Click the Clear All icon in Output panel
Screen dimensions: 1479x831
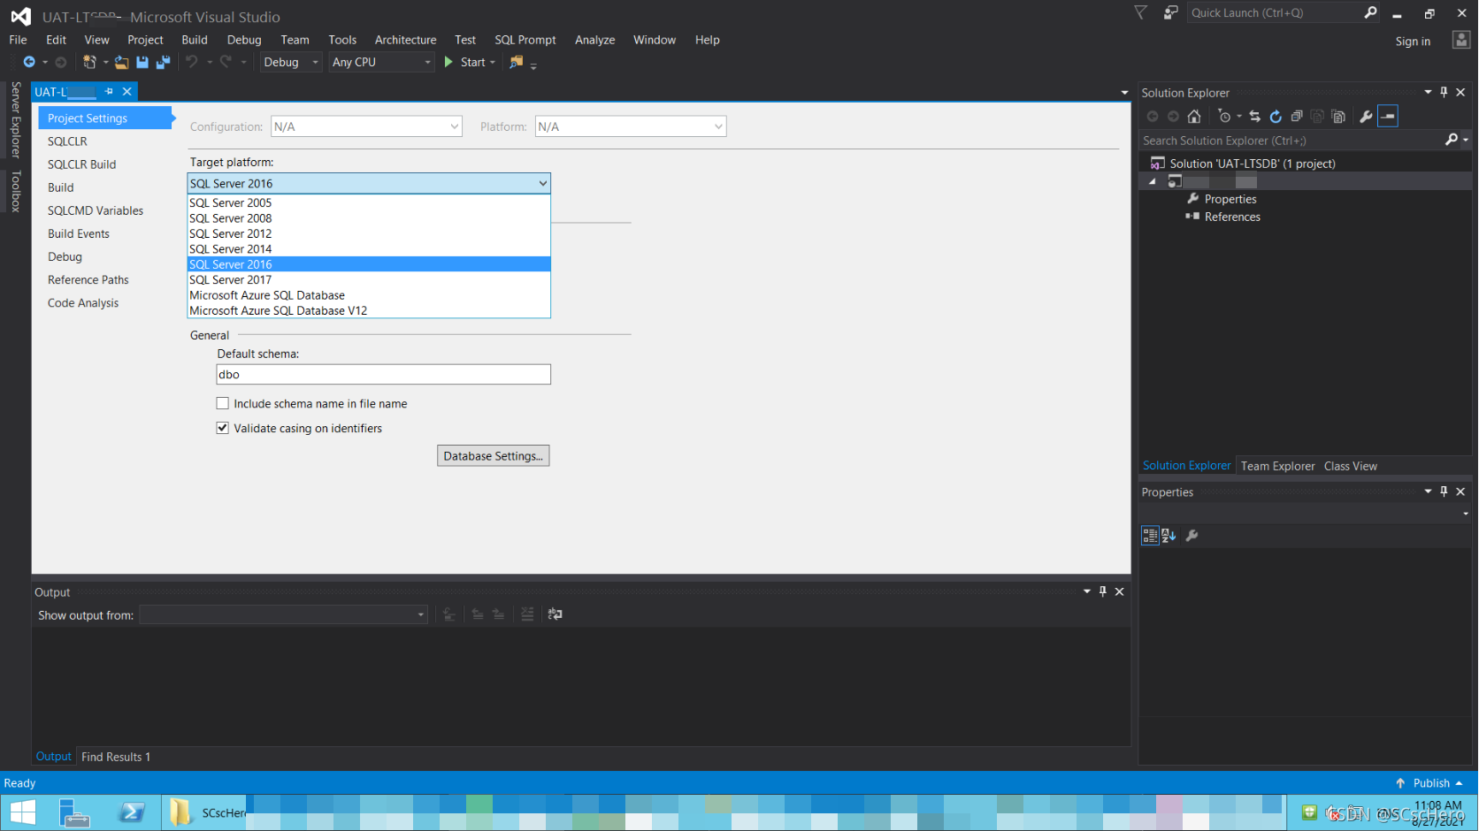click(527, 614)
